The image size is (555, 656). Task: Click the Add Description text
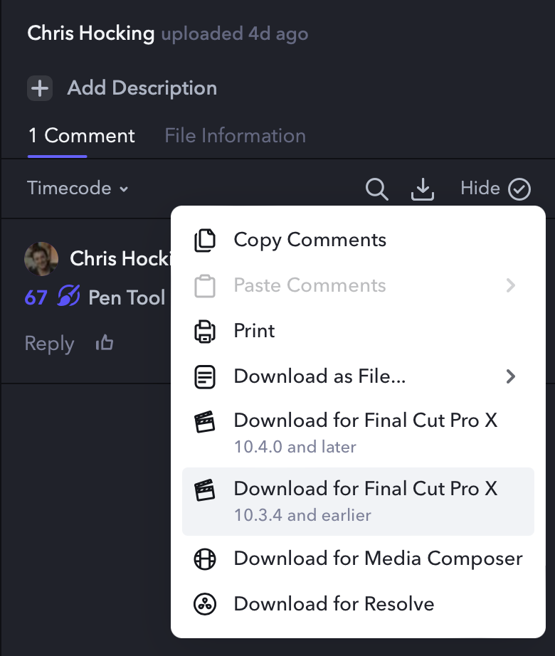pyautogui.click(x=142, y=88)
